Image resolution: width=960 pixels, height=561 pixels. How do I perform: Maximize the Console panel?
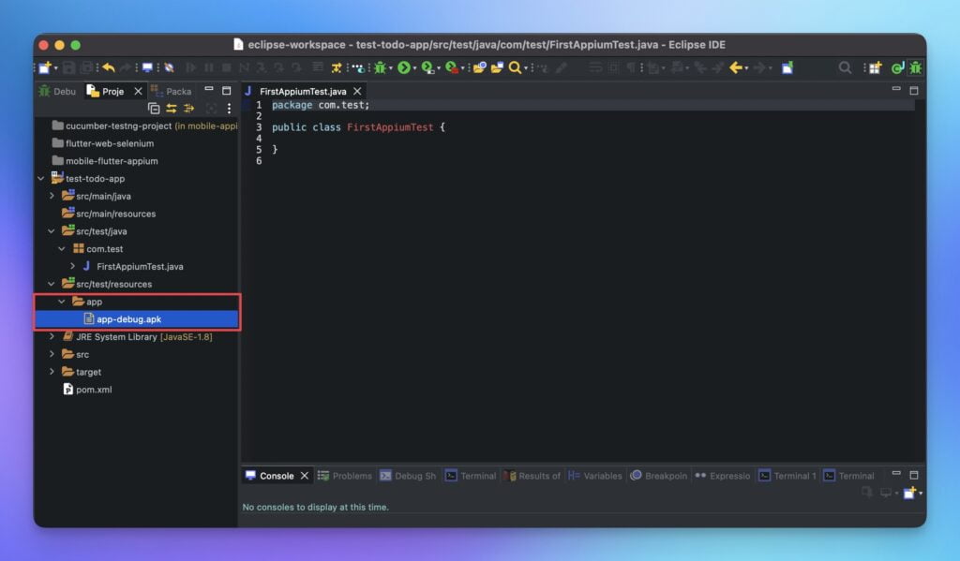click(914, 475)
